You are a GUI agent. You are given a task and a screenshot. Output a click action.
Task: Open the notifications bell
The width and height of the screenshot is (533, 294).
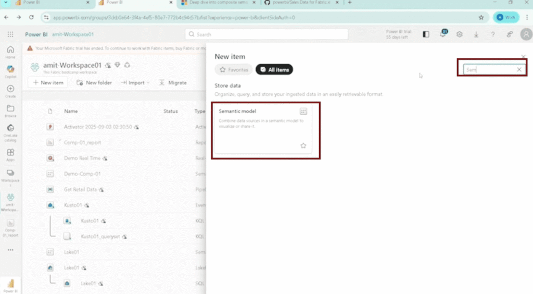pos(443,34)
